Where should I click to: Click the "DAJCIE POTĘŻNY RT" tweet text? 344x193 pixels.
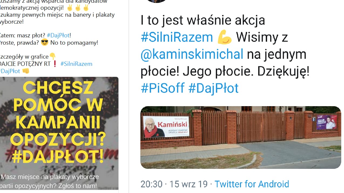point(25,64)
